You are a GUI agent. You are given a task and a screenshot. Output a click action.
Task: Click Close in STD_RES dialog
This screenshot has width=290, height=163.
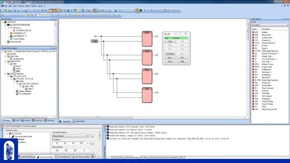tap(170, 62)
